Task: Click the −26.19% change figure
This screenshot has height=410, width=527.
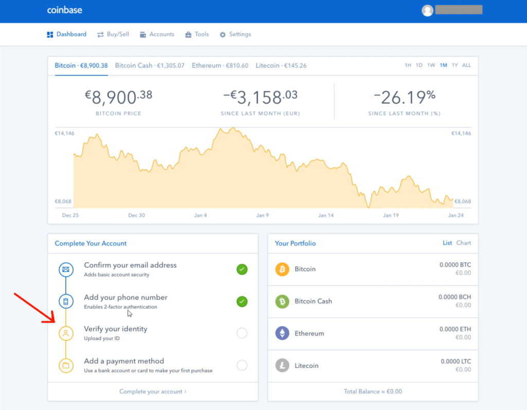Action: [405, 97]
